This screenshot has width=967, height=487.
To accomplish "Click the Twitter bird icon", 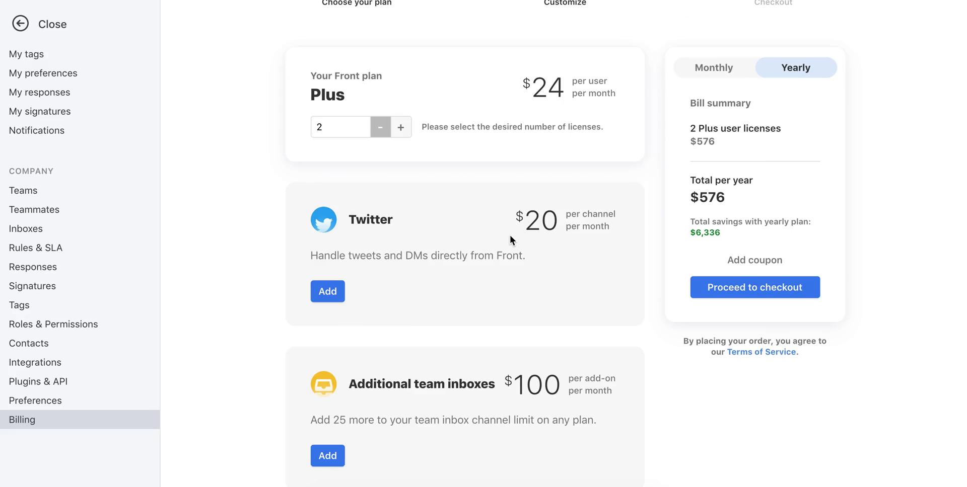I will (323, 220).
